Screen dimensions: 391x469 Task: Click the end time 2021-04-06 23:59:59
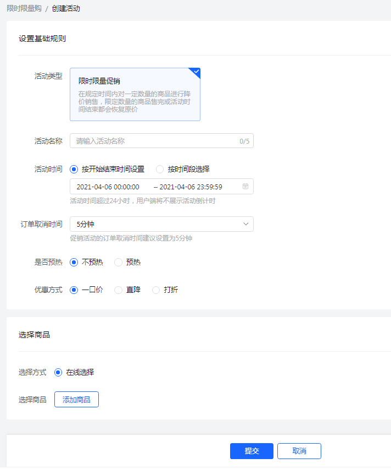(x=191, y=187)
